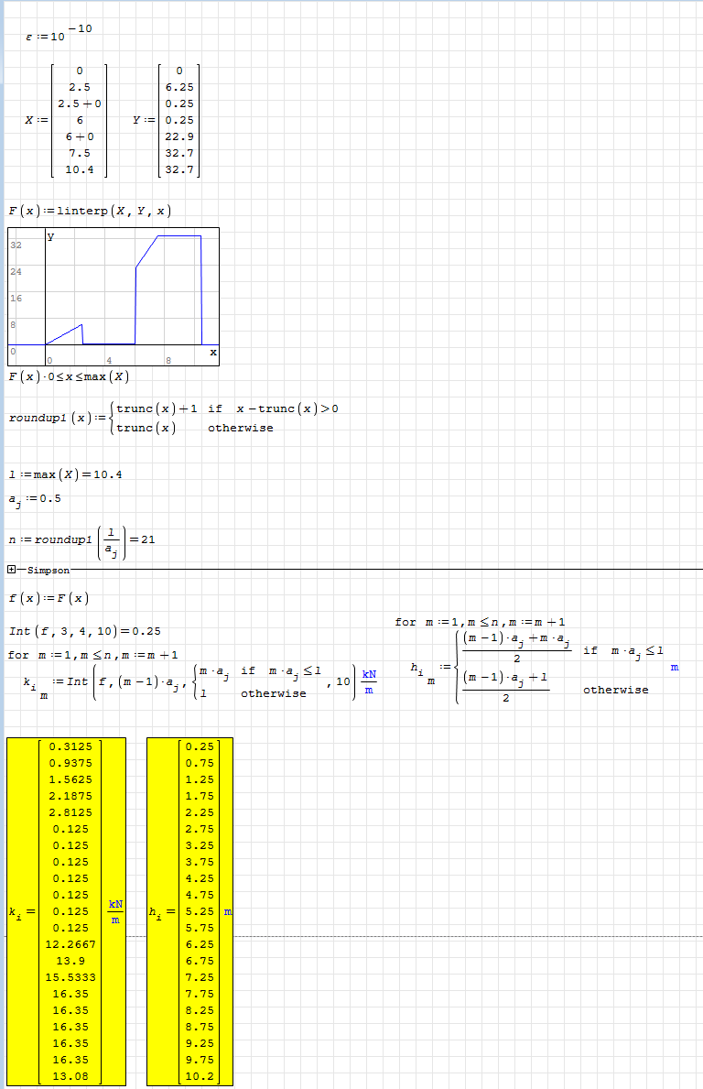Click the blue m unit beside the h_i loop

pyautogui.click(x=674, y=668)
